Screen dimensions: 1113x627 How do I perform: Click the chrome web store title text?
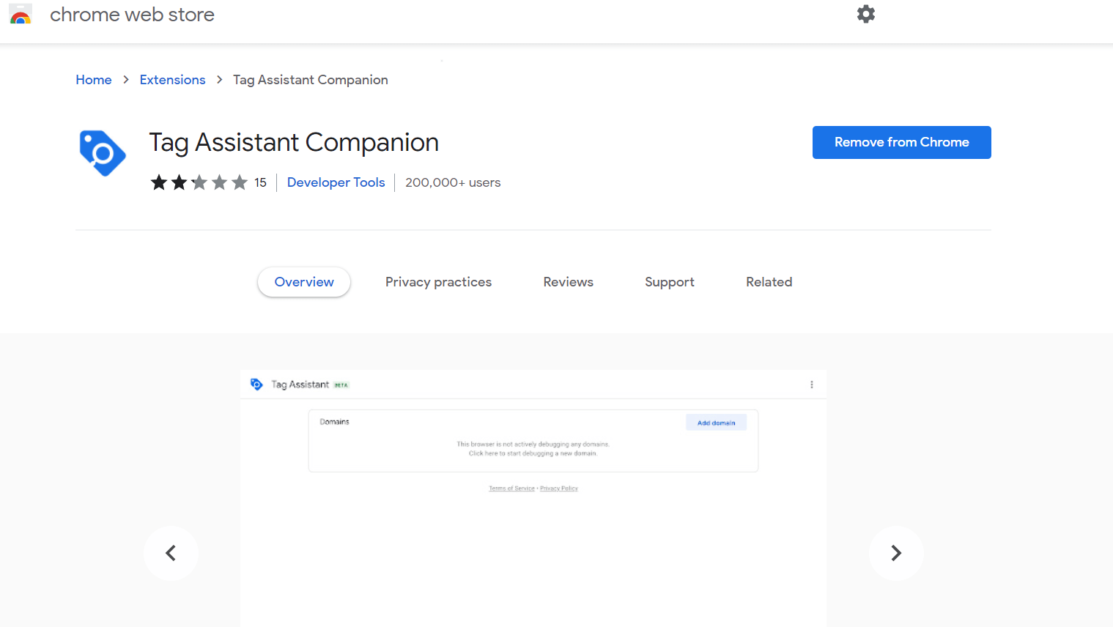point(132,15)
